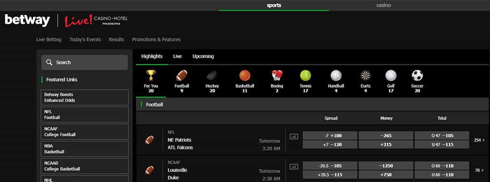Select the Basketball sport icon
This screenshot has height=182, width=490.
pyautogui.click(x=245, y=75)
